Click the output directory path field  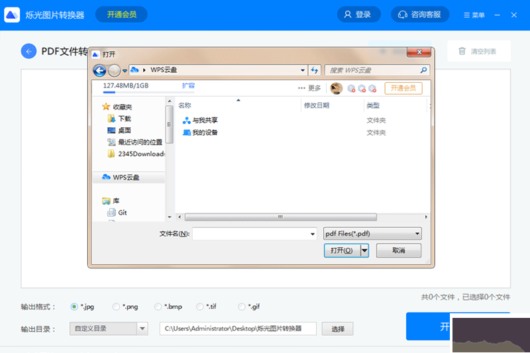(x=238, y=328)
